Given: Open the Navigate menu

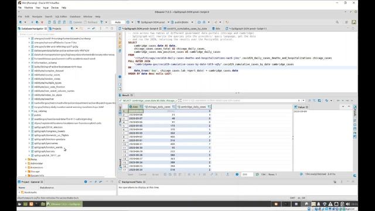Looking at the screenshot, I should 37,16.
